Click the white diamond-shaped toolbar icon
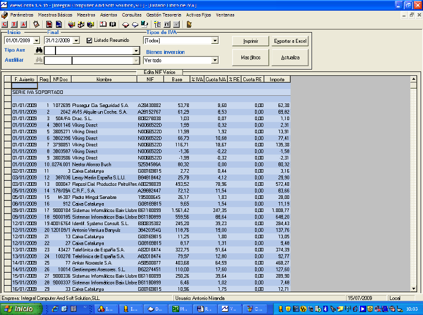Viewport: 423px width, 315px height. [135, 24]
